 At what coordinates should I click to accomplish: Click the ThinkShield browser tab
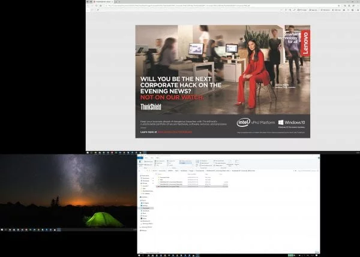pyautogui.click(x=103, y=2)
